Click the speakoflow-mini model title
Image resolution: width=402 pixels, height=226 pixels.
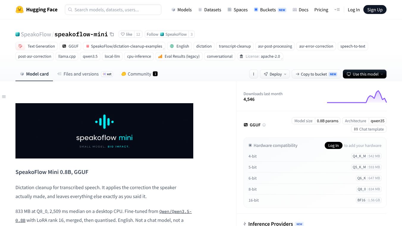click(x=81, y=34)
